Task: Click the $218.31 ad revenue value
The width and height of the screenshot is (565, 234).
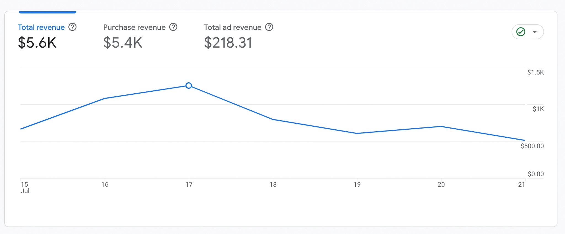Action: click(228, 43)
